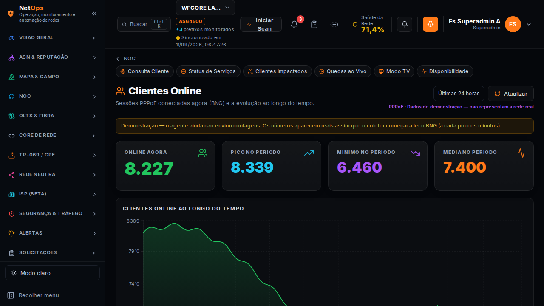Viewport: 544px width, 306px height.
Task: Expand the Rede Neutra section chevron
Action: pyautogui.click(x=94, y=175)
